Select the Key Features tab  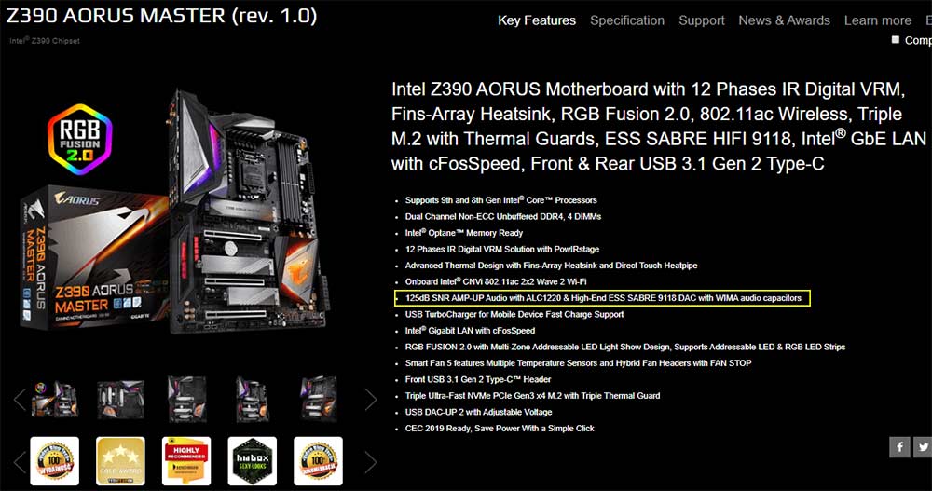tap(537, 20)
